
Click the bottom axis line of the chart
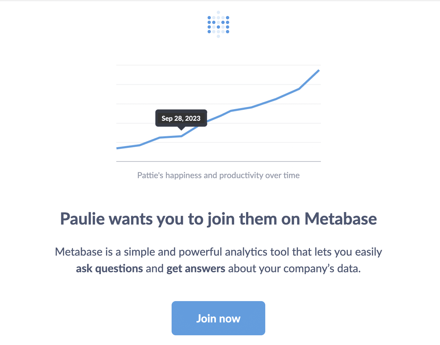(218, 162)
